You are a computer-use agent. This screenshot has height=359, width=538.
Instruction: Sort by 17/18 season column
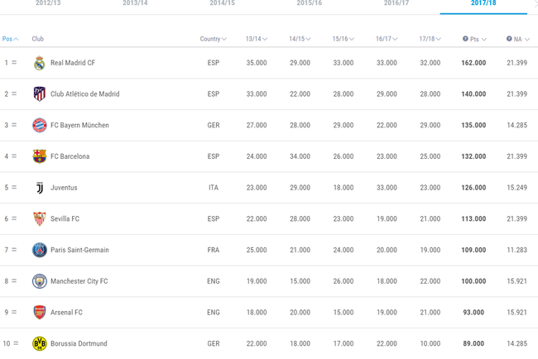[x=430, y=39]
